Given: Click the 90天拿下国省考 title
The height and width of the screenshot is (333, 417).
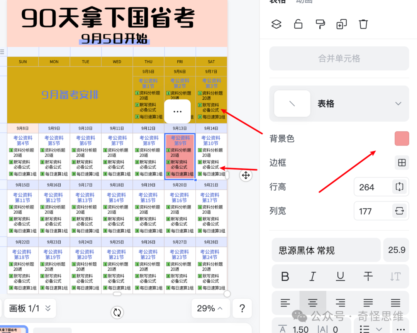Looking at the screenshot, I should [x=108, y=18].
